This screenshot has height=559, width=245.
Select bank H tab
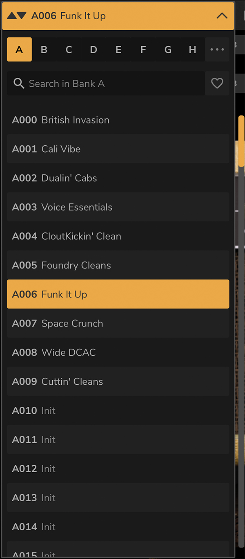click(192, 50)
